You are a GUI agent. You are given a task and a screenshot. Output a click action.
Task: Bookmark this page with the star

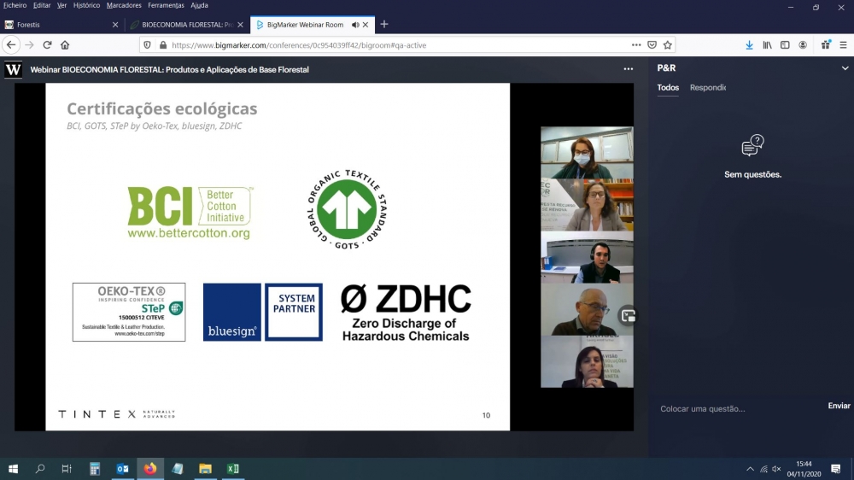pos(668,45)
